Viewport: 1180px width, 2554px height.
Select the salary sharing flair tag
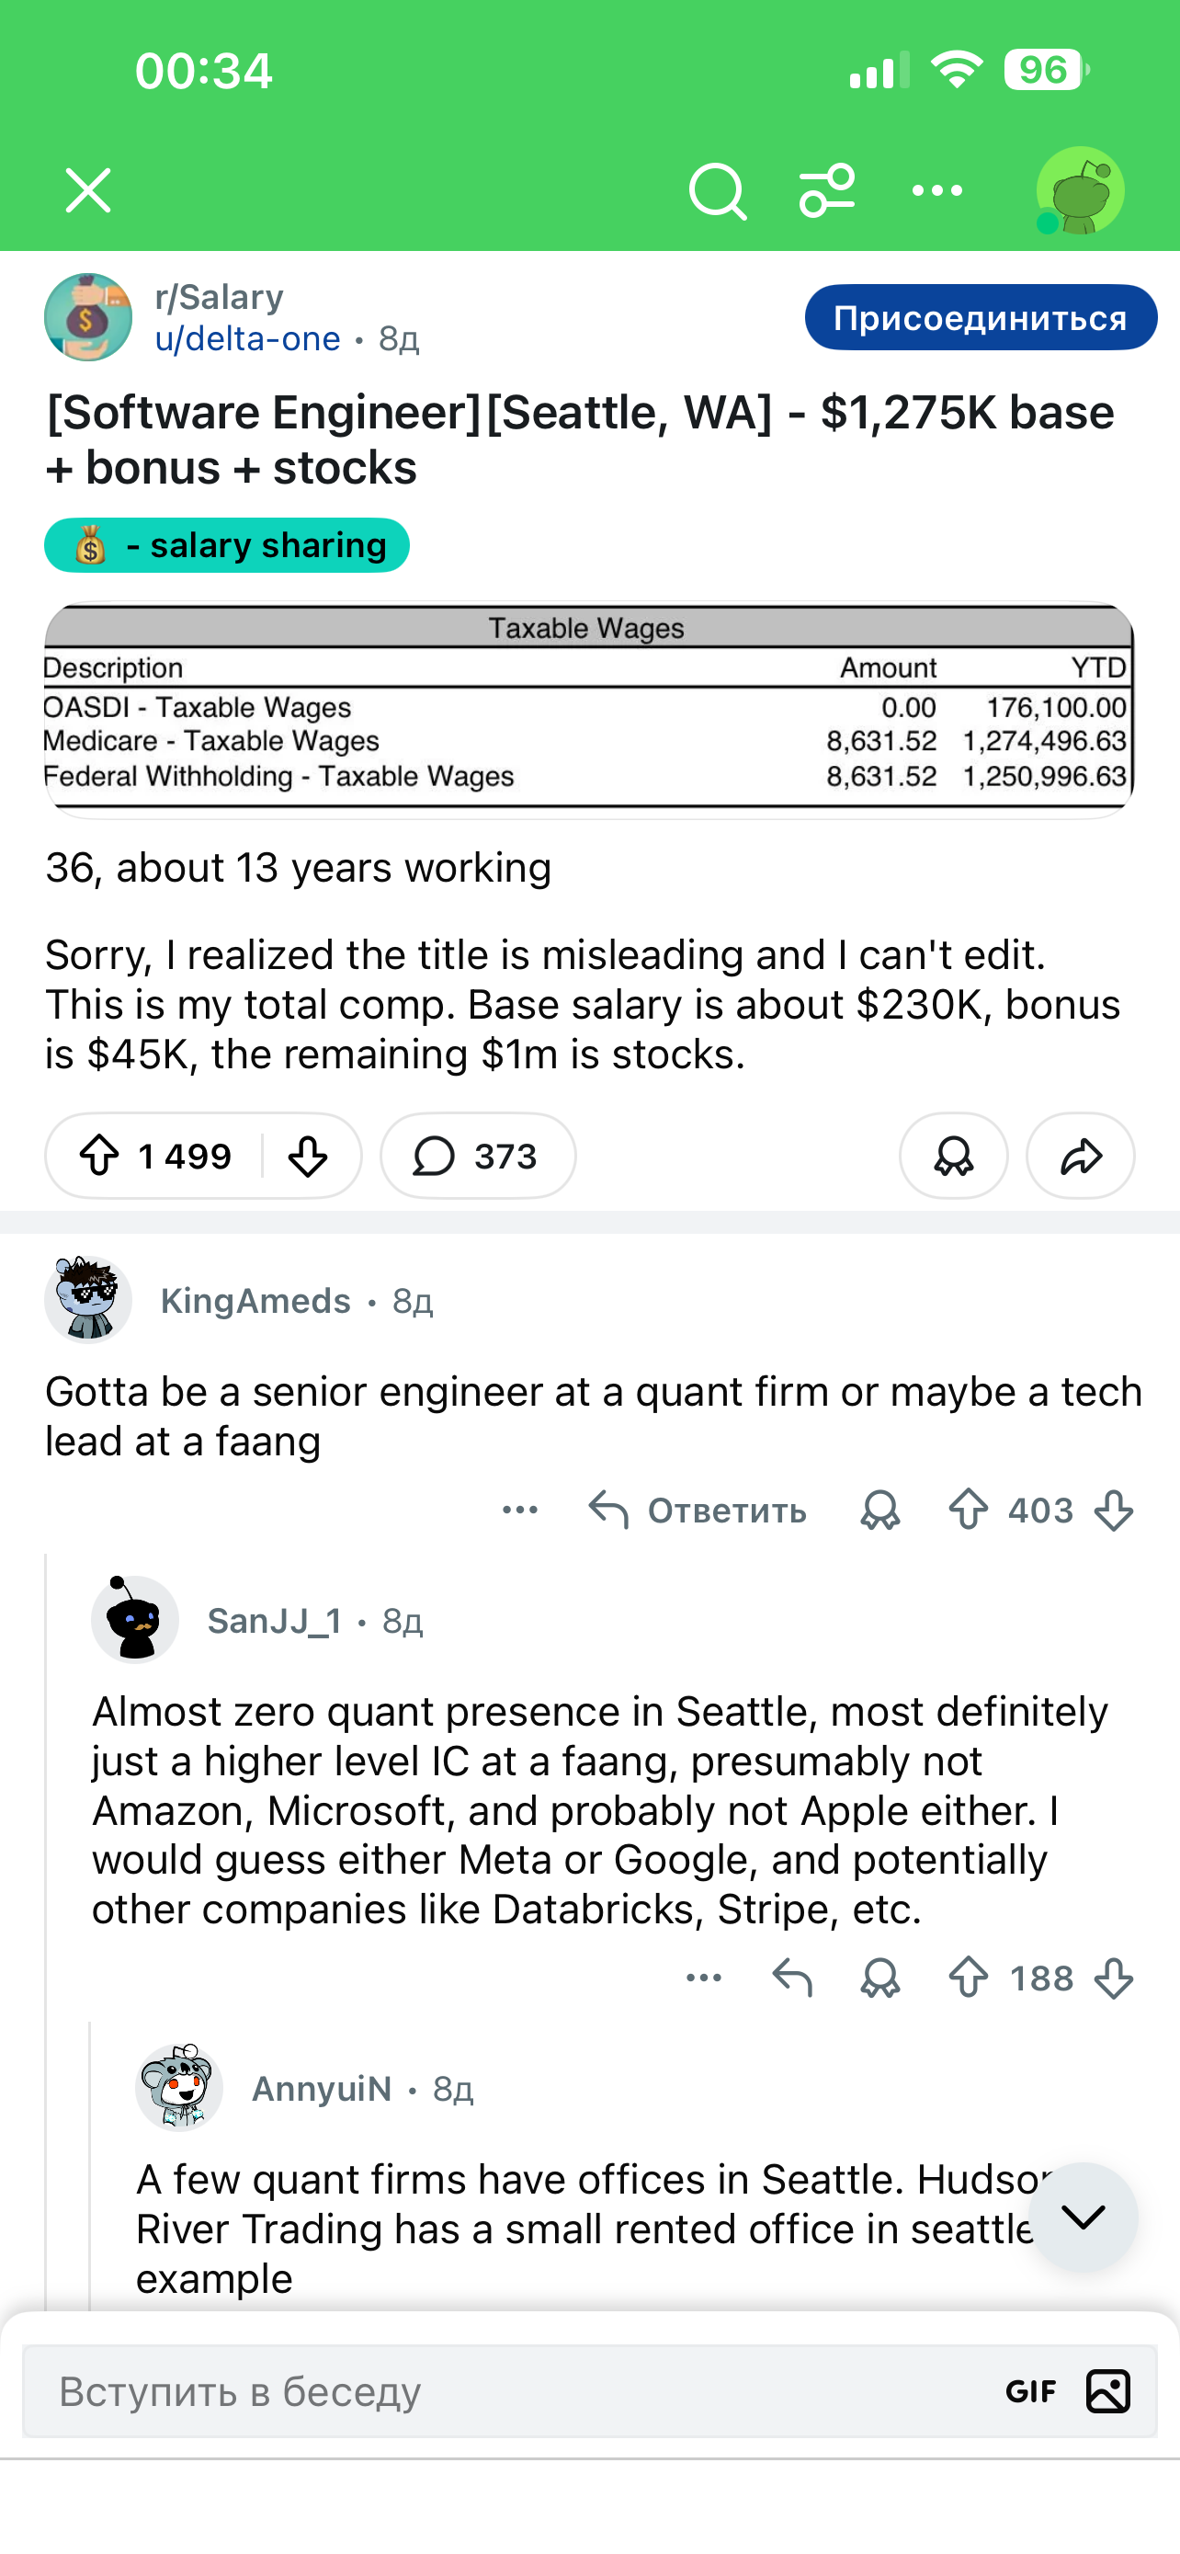[227, 545]
